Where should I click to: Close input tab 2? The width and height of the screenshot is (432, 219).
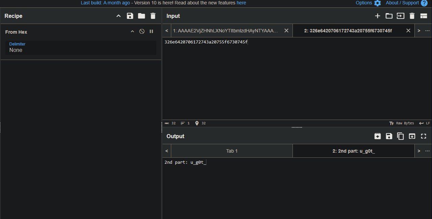pos(408,31)
